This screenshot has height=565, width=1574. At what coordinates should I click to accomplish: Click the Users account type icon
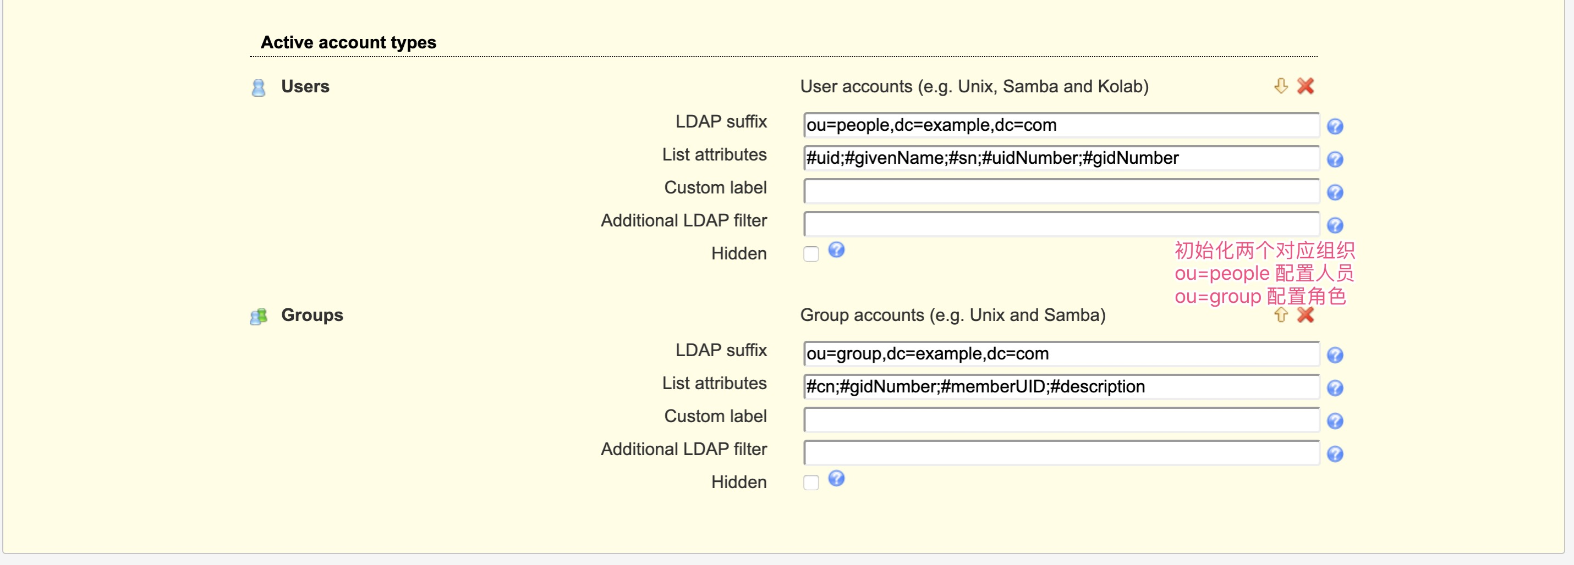point(259,88)
